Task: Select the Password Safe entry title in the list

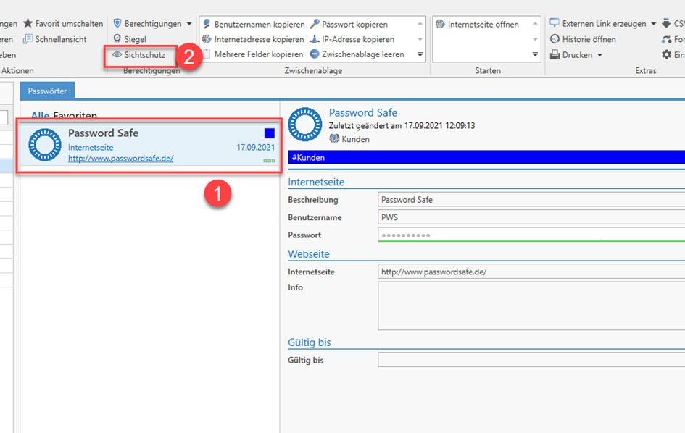Action: click(x=103, y=133)
